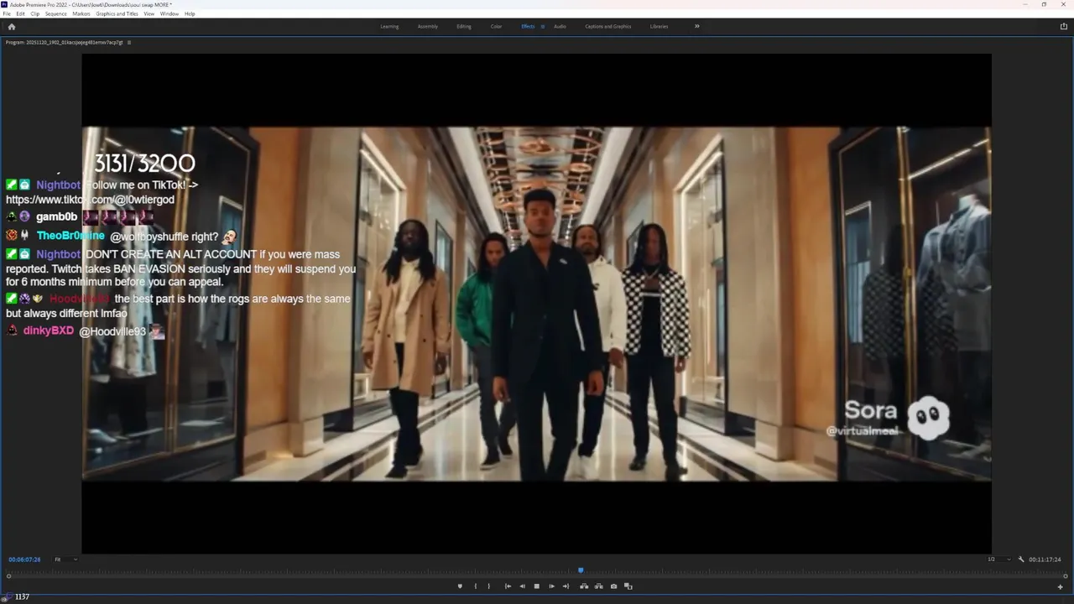
Task: Switch to Captions and Graphics workspace
Action: [x=608, y=26]
